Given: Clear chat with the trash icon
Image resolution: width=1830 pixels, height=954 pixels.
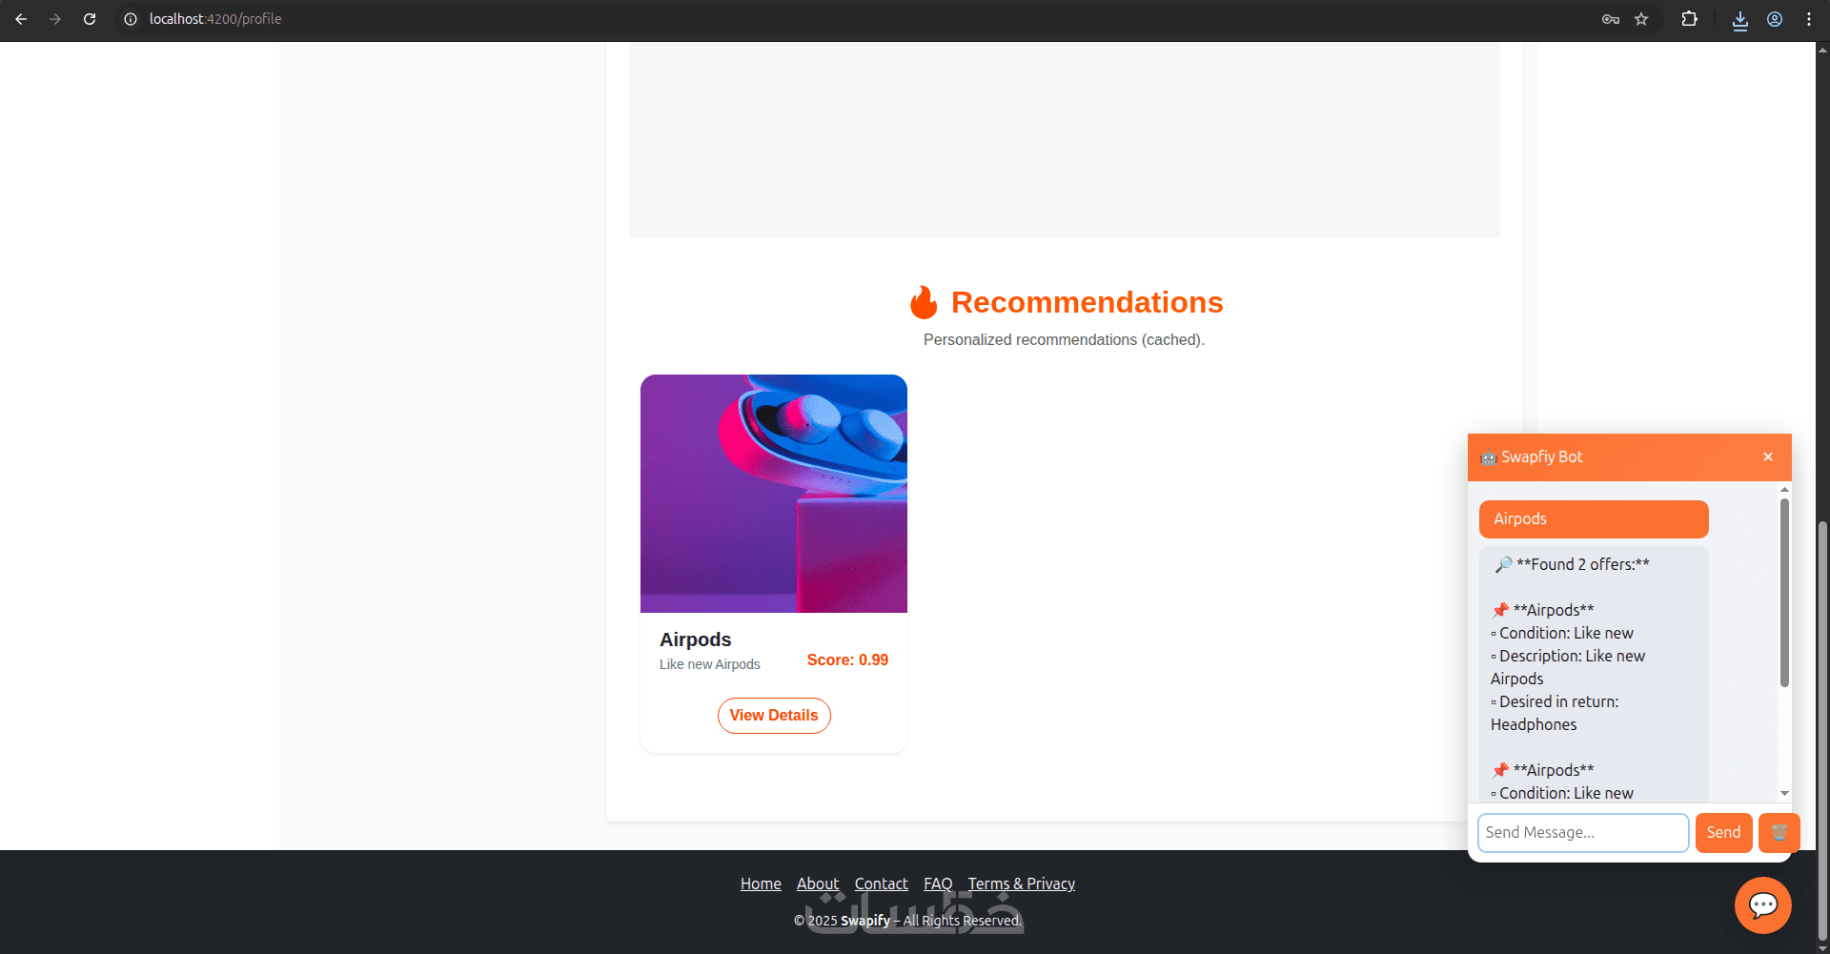Looking at the screenshot, I should point(1779,832).
